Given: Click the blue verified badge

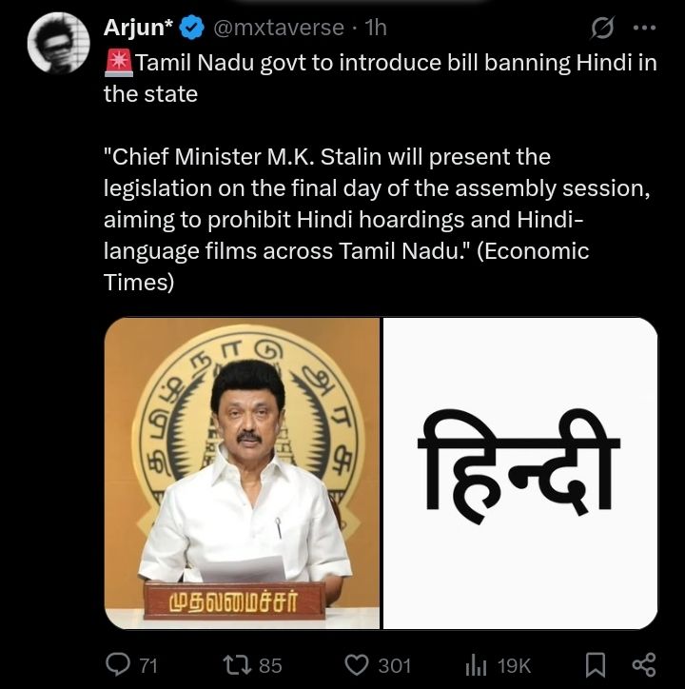Looking at the screenshot, I should pos(191,29).
